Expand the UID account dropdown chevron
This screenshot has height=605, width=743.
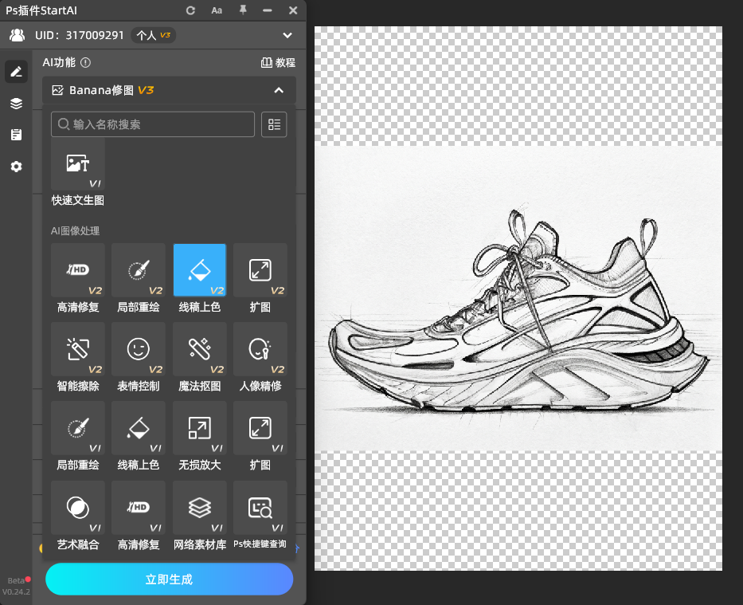pos(287,36)
